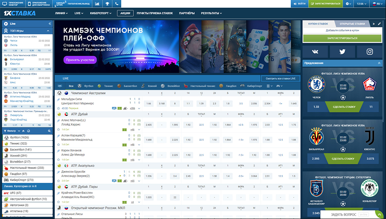
Task: Open the VK social network page
Action: (x=315, y=51)
